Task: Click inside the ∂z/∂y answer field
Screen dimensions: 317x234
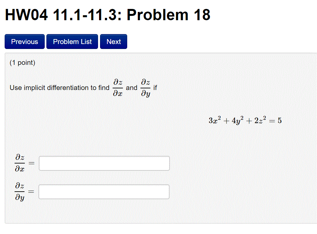Action: click(104, 191)
